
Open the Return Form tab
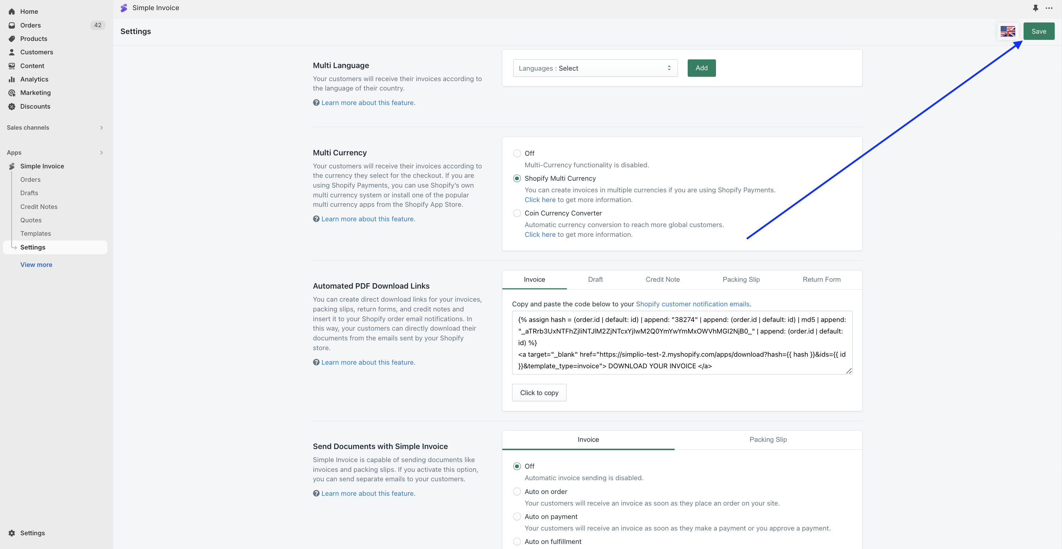[821, 280]
